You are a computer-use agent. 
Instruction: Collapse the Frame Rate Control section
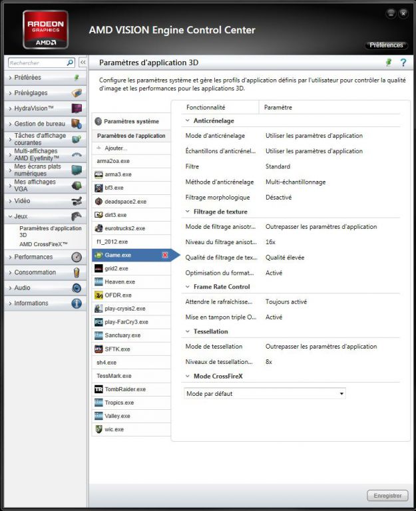tap(188, 287)
